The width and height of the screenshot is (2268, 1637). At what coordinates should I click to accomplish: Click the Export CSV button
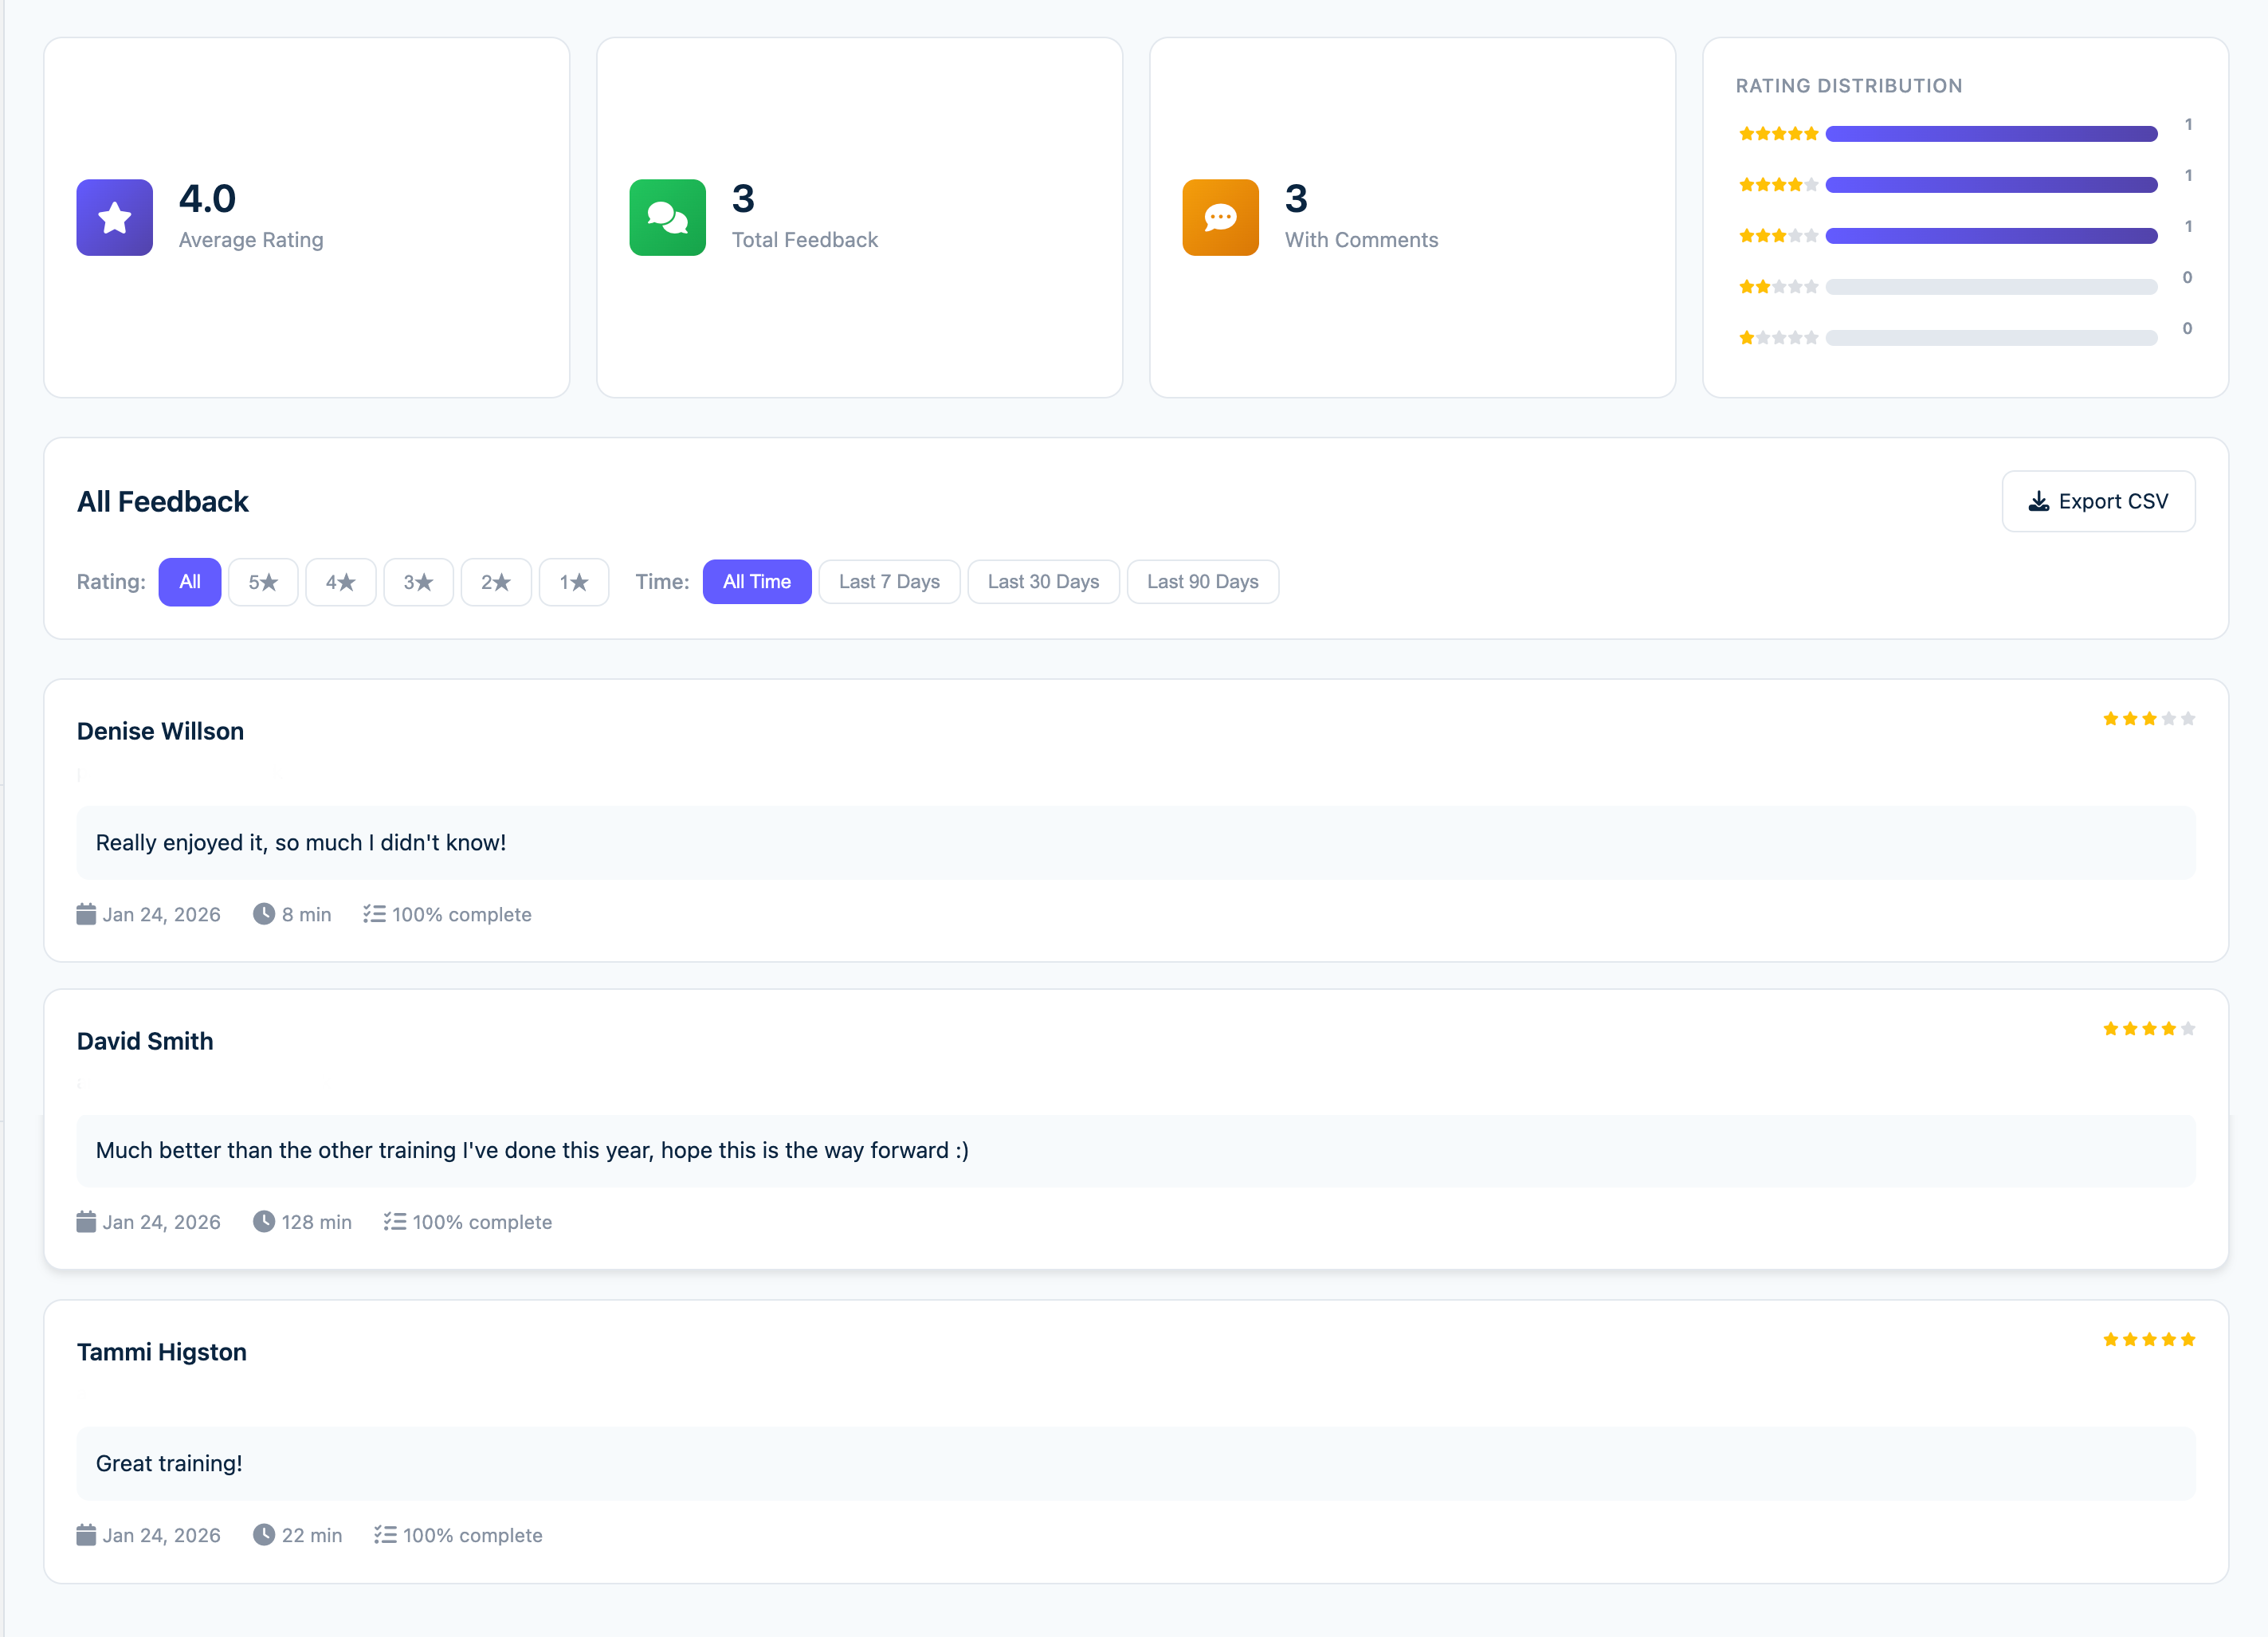pos(2098,501)
